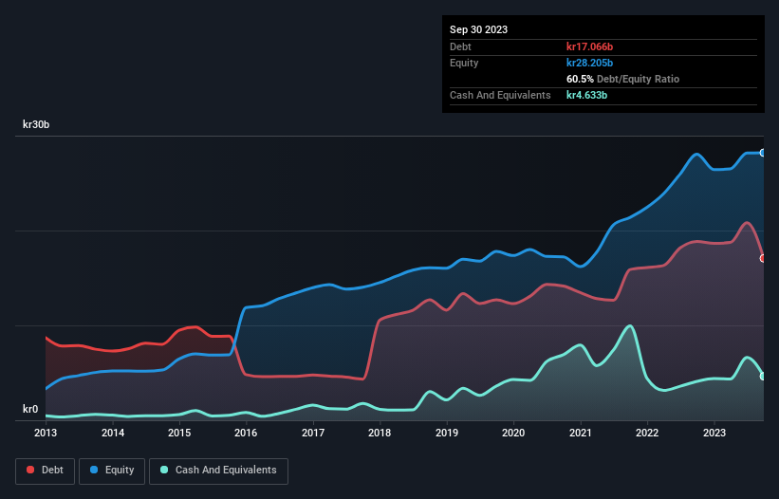This screenshot has width=779, height=499.
Task: Click Cash And Equivalents label in tooltip
Action: point(500,95)
